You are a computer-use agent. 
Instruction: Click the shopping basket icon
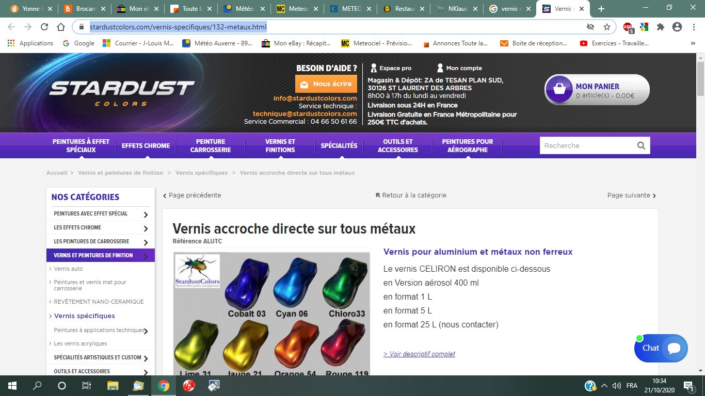559,89
